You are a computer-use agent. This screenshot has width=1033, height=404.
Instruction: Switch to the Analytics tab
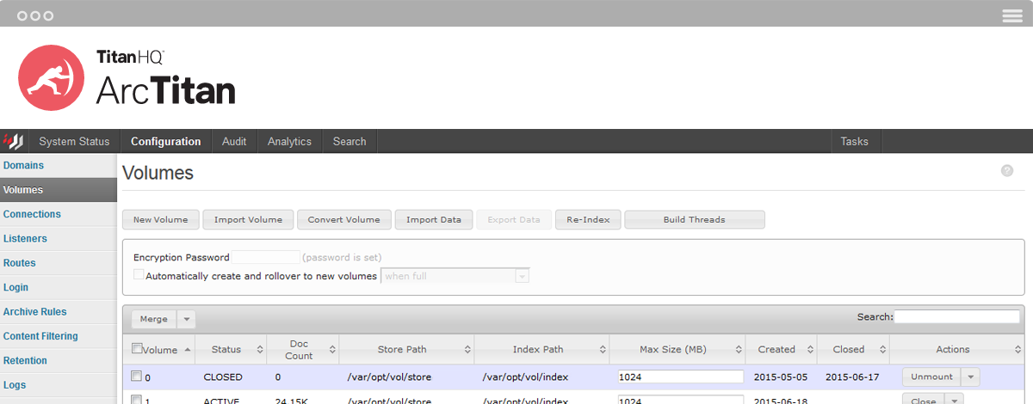point(289,142)
